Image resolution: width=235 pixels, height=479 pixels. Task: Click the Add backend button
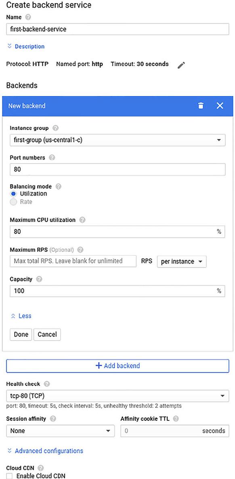117,366
